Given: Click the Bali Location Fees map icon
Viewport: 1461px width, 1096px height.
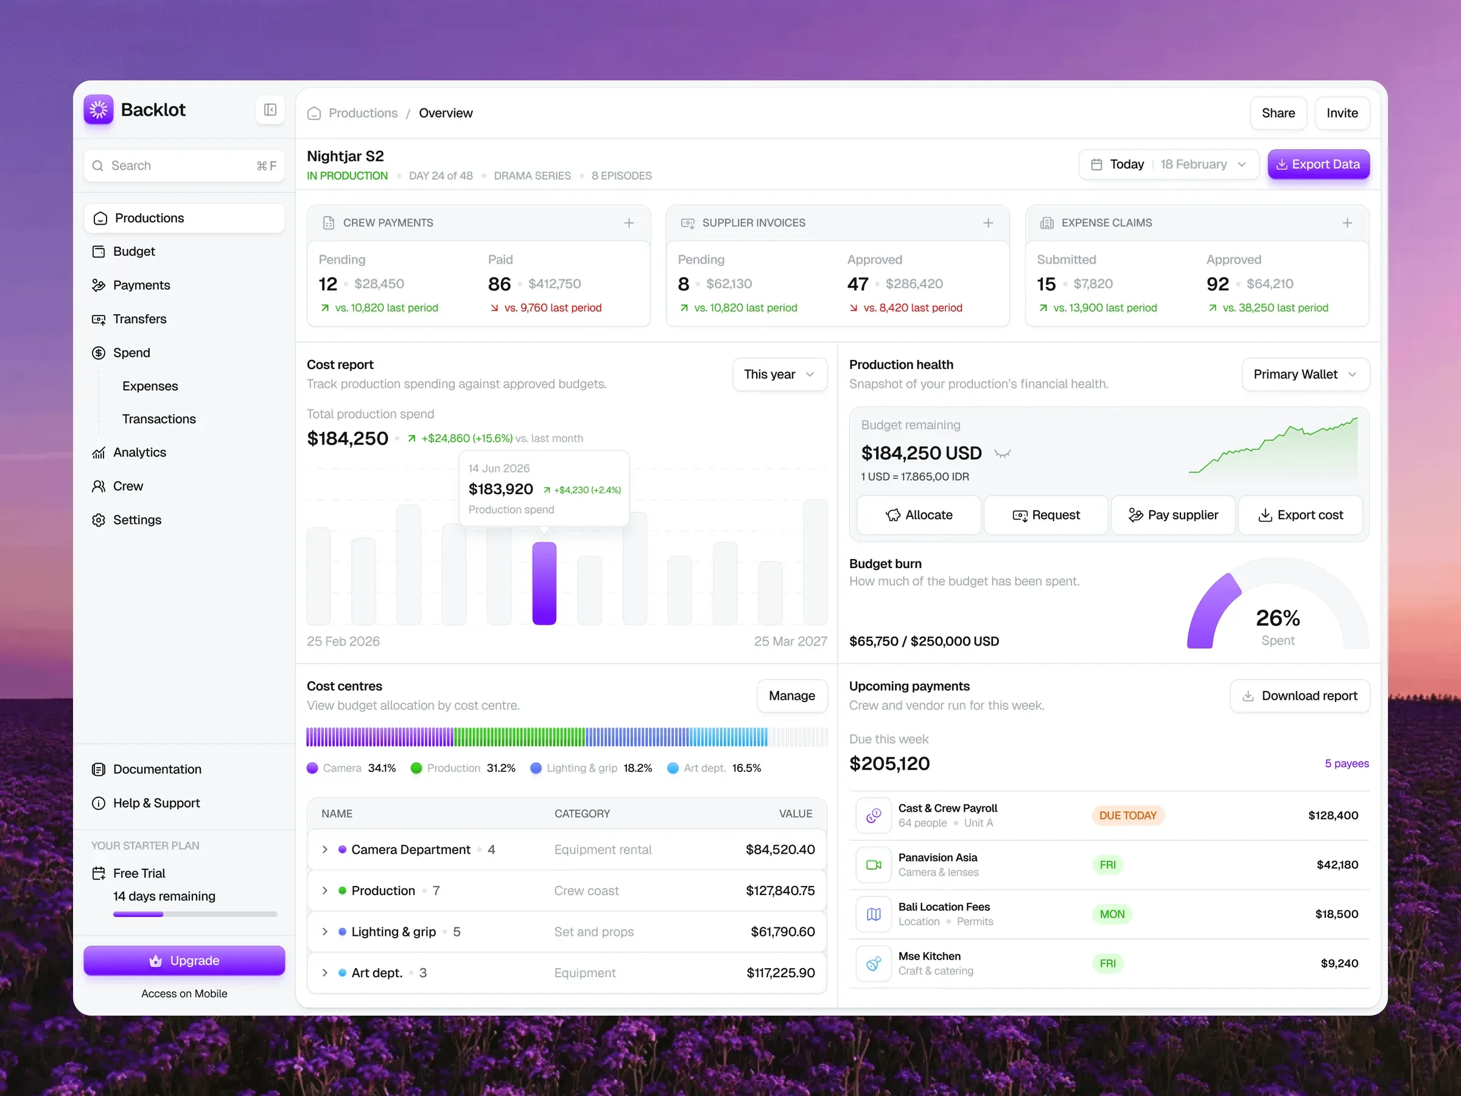Looking at the screenshot, I should click(x=874, y=915).
